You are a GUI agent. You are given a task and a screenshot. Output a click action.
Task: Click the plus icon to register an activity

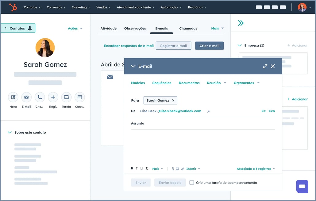click(x=53, y=97)
